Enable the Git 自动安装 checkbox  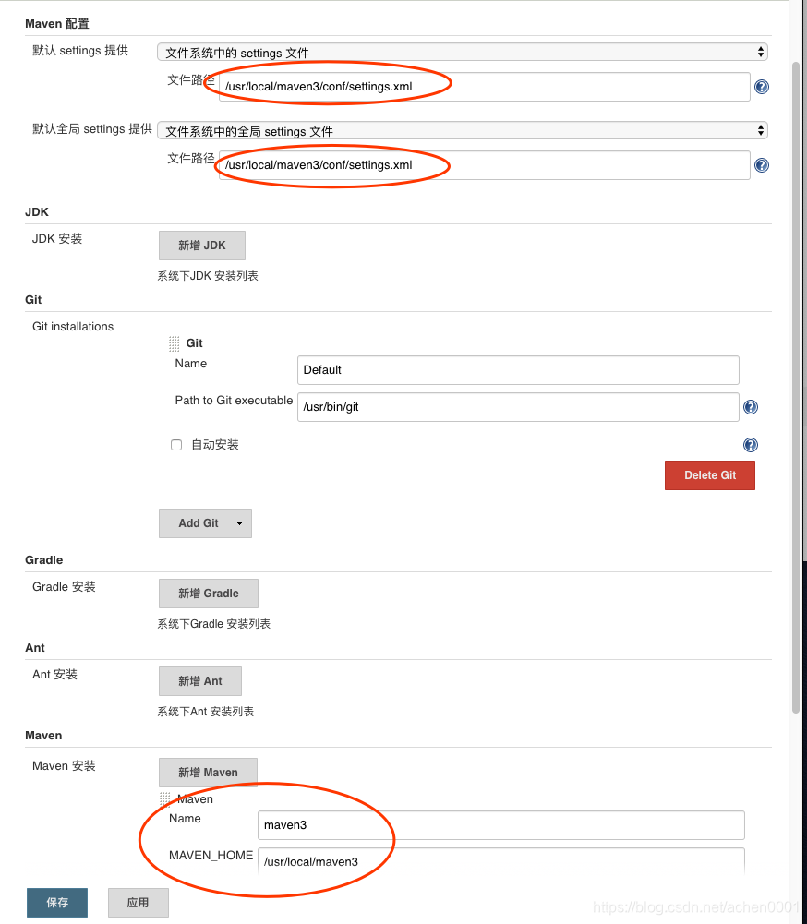176,445
